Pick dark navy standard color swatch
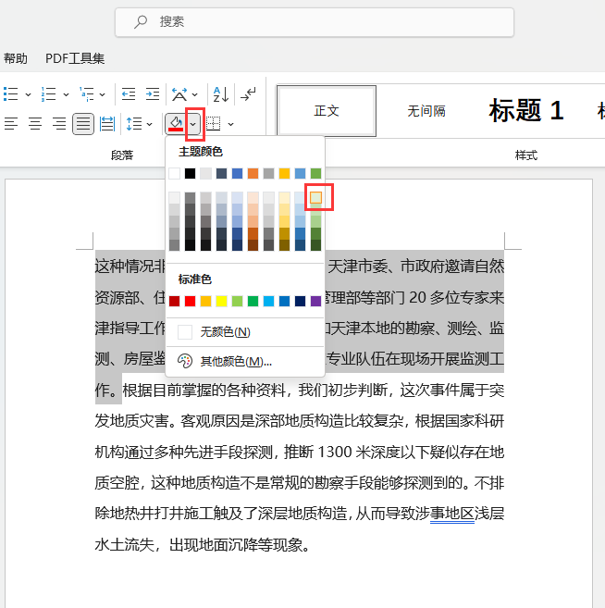The width and height of the screenshot is (605, 608). coord(300,301)
